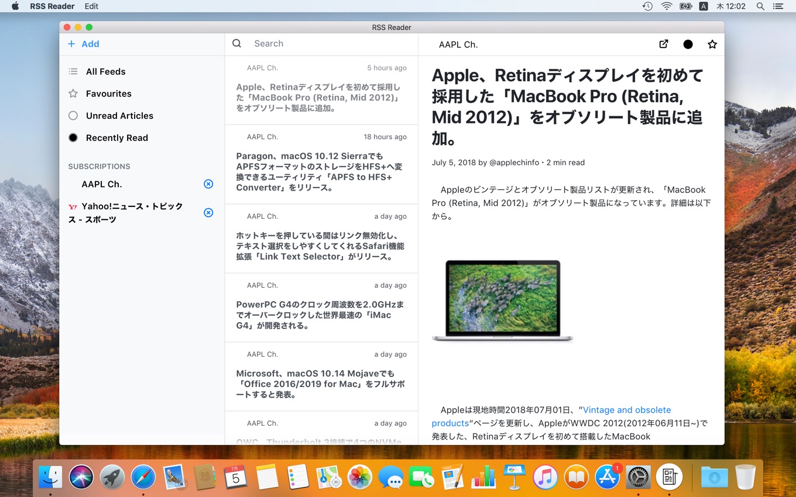
Task: Toggle the read/unread circle in article header
Action: tap(688, 44)
